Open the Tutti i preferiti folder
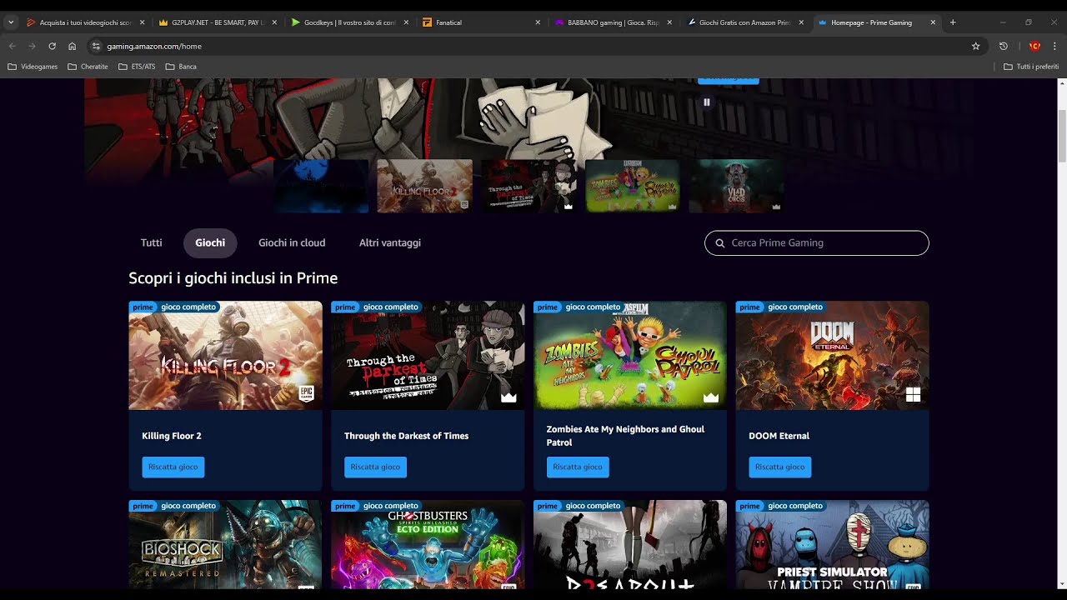Screen dimensions: 1067x600 [x=1031, y=67]
